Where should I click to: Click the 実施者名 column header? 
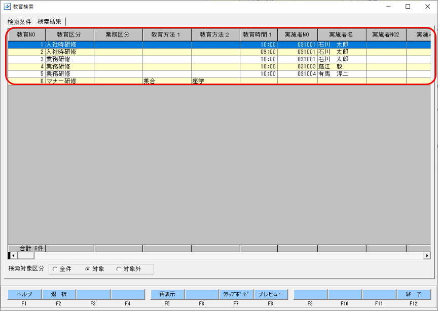click(x=342, y=35)
